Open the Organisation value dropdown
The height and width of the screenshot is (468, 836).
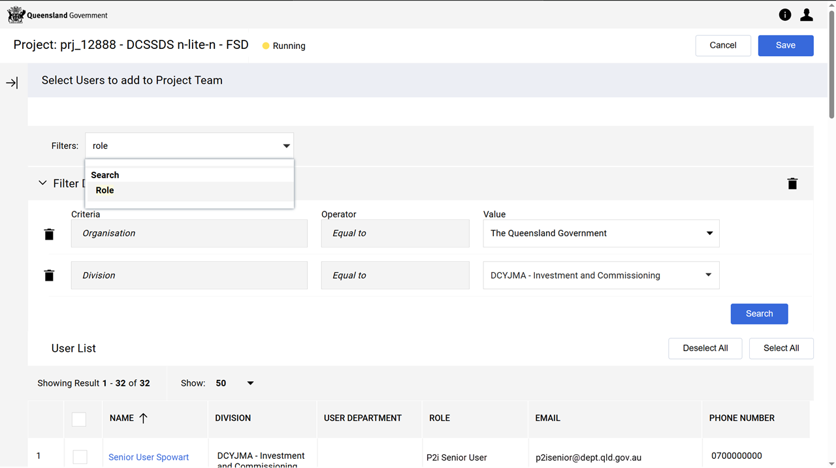[x=709, y=234]
